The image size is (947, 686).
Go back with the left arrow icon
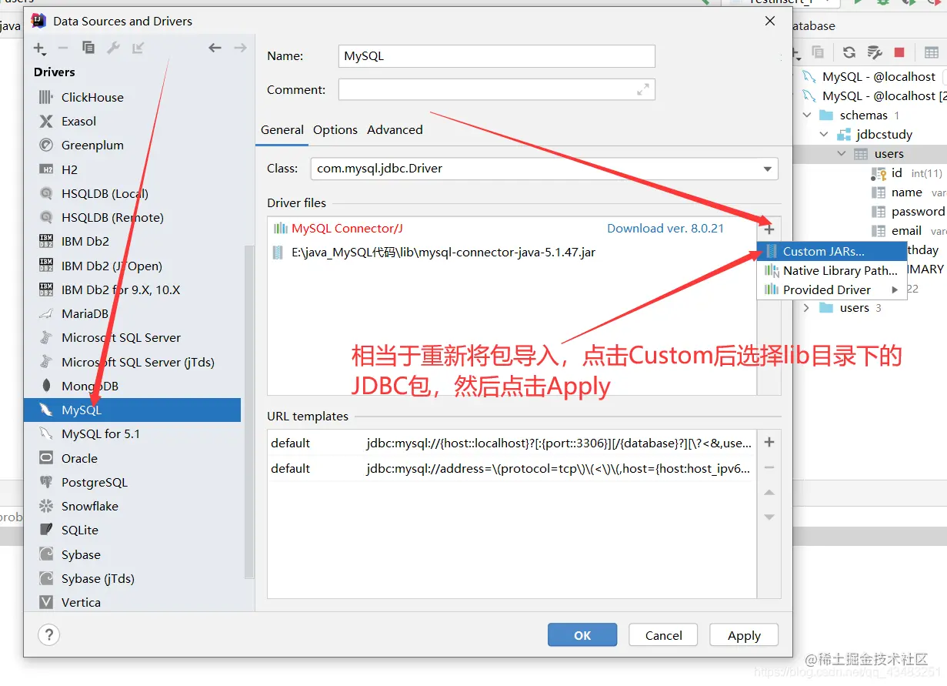(215, 48)
